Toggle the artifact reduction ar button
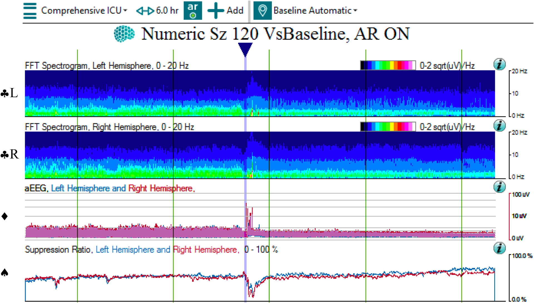The image size is (534, 303). [x=193, y=11]
